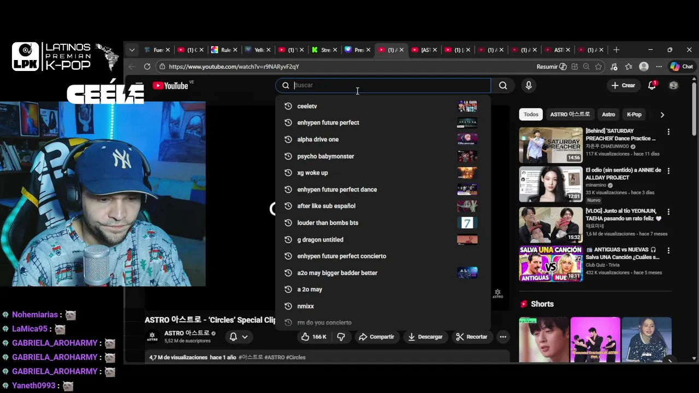Open the YEONJUN TAEHA vlog thumbnail
This screenshot has width=699, height=393.
[550, 224]
